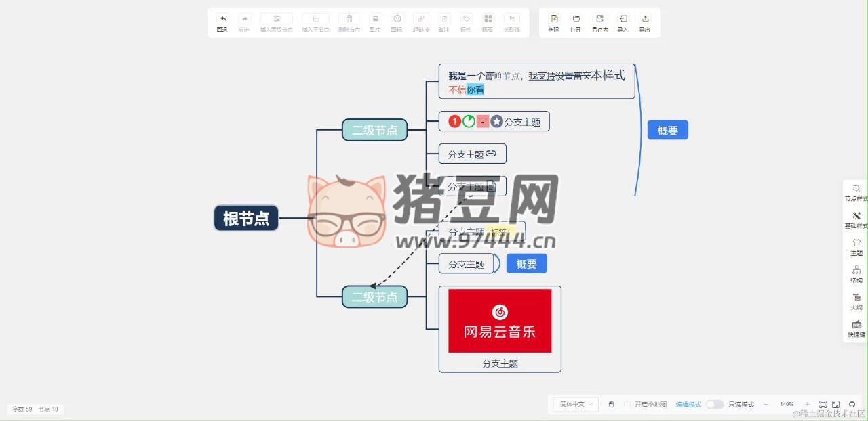Click the GitHub icon in status bar
868x421 pixels.
pos(852,403)
